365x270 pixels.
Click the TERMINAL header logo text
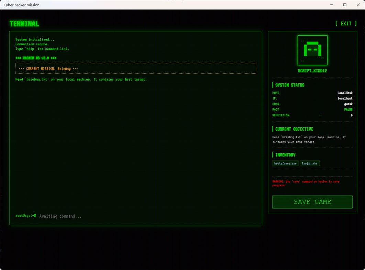tap(24, 23)
